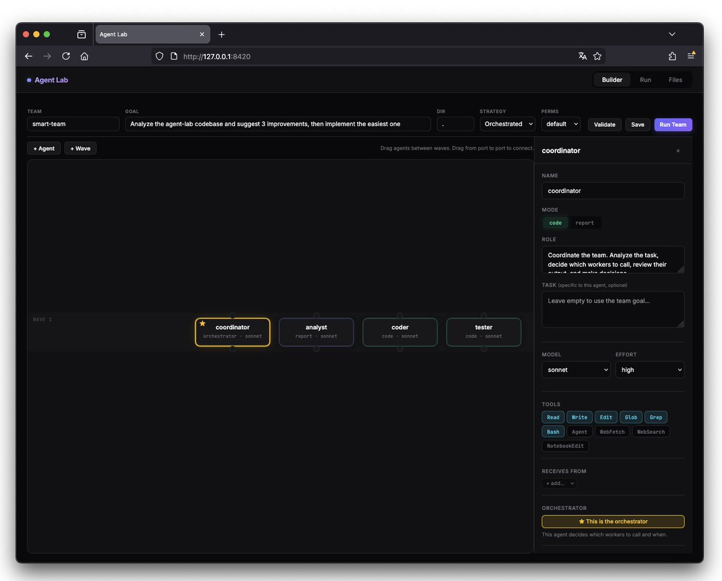
Task: Enable the NotebookEdit tool
Action: coord(566,446)
